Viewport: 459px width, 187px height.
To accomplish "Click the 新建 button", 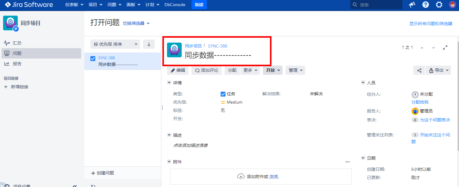I will click(x=199, y=5).
